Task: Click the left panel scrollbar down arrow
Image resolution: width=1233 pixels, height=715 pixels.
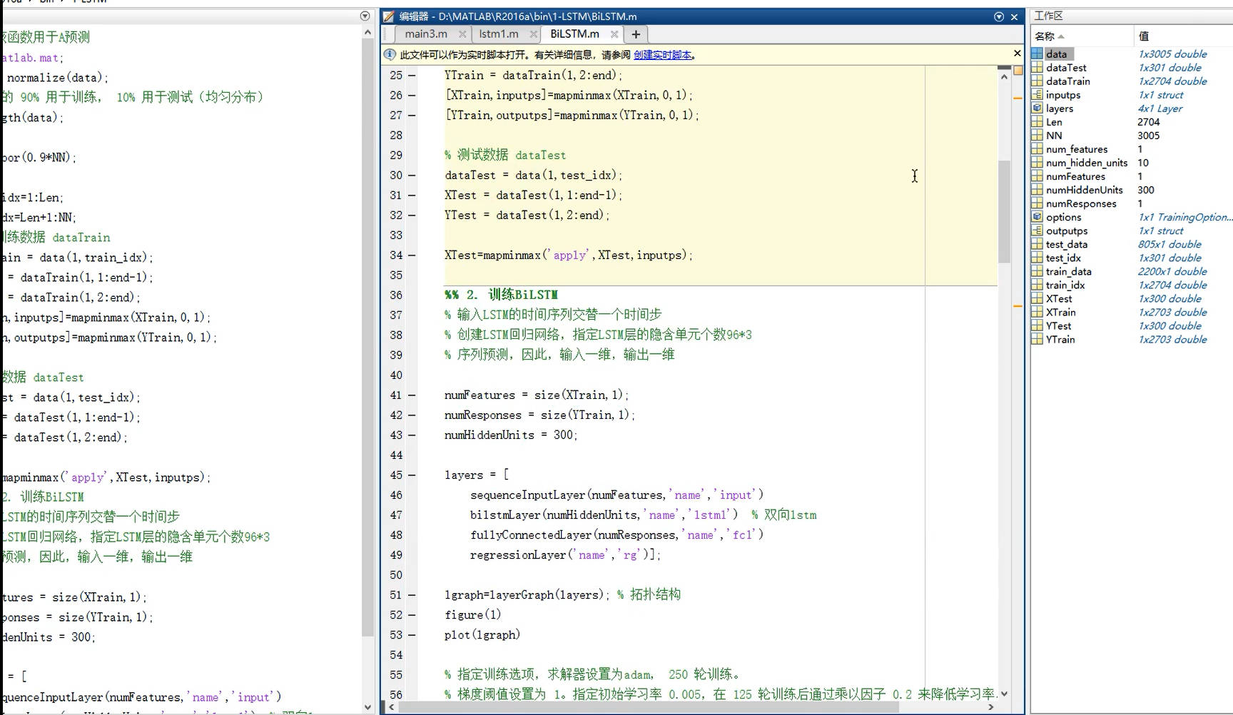Action: tap(367, 707)
